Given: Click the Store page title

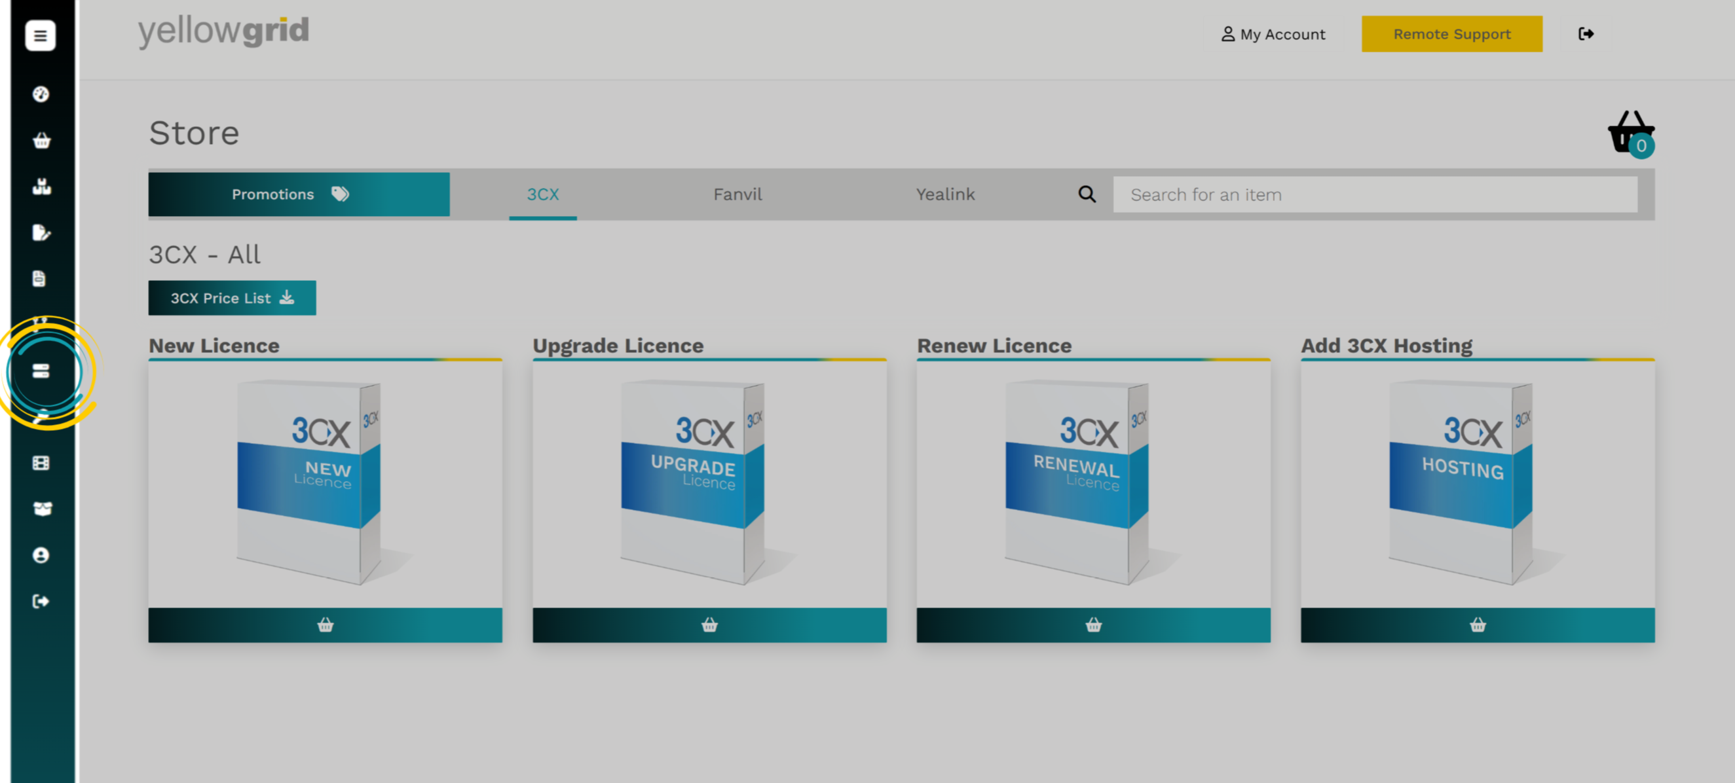Looking at the screenshot, I should tap(194, 134).
